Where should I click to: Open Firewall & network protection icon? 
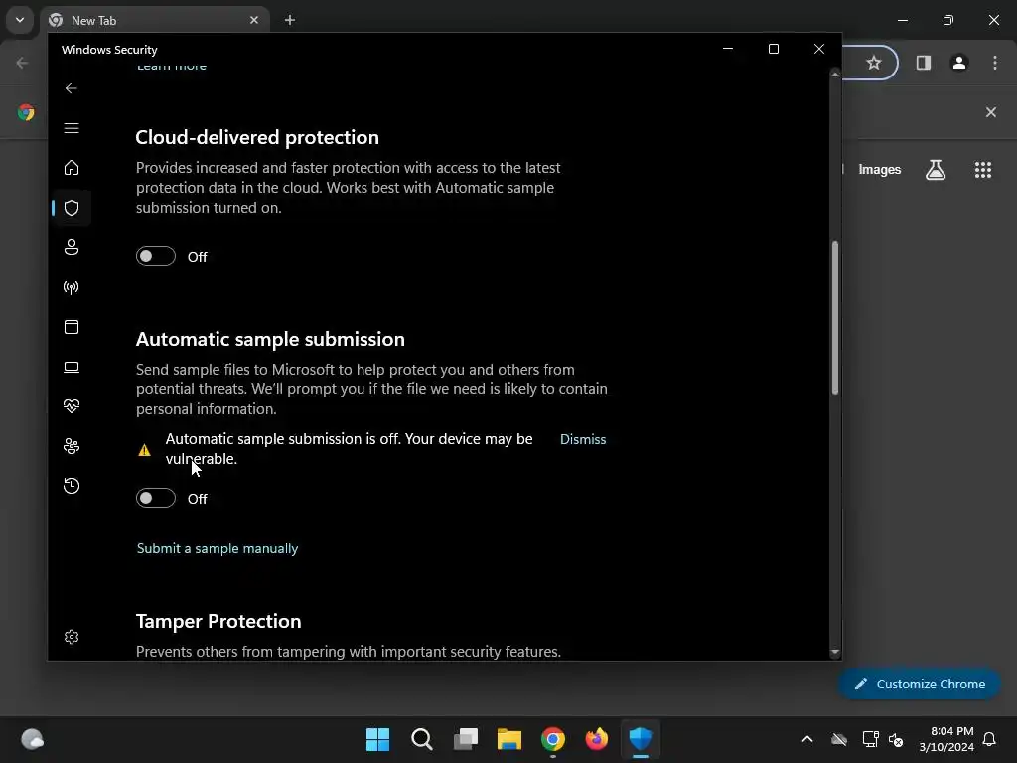[x=72, y=287]
